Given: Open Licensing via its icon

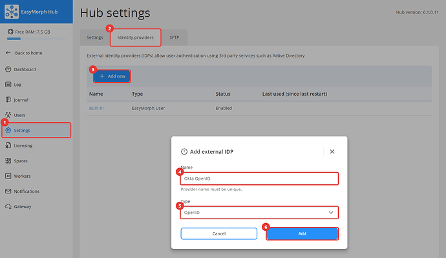Looking at the screenshot, I should coord(8,145).
